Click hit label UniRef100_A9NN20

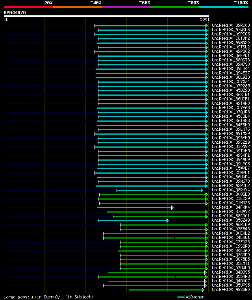pyautogui.click(x=231, y=43)
